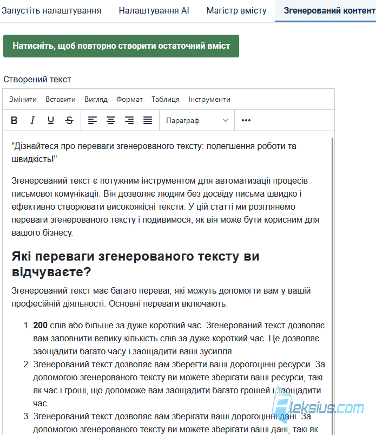
Task: Open the Інструменти menu
Action: [209, 99]
